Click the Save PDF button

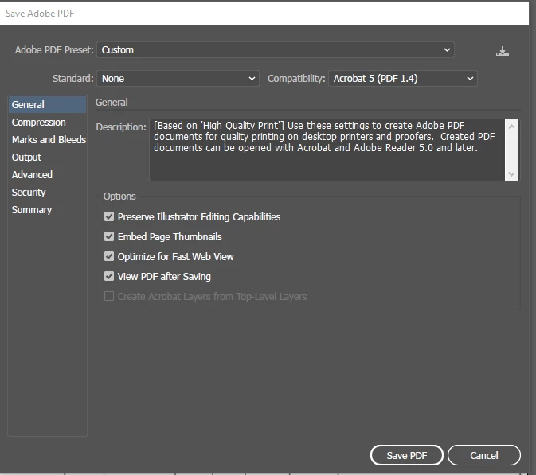[x=407, y=455]
